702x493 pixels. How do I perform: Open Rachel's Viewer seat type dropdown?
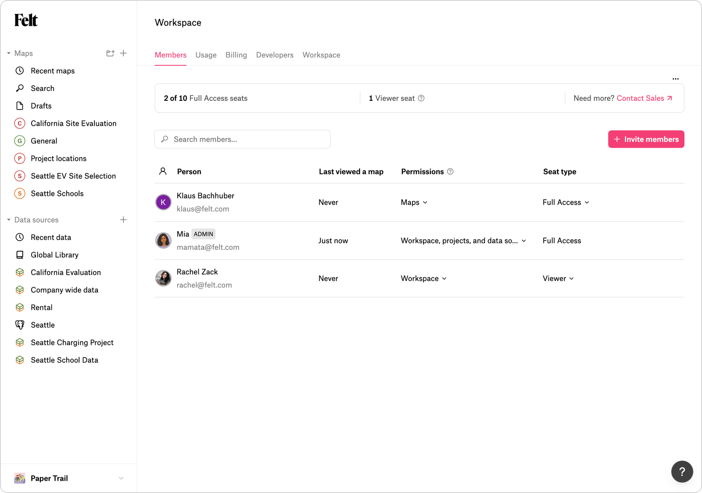(x=558, y=278)
